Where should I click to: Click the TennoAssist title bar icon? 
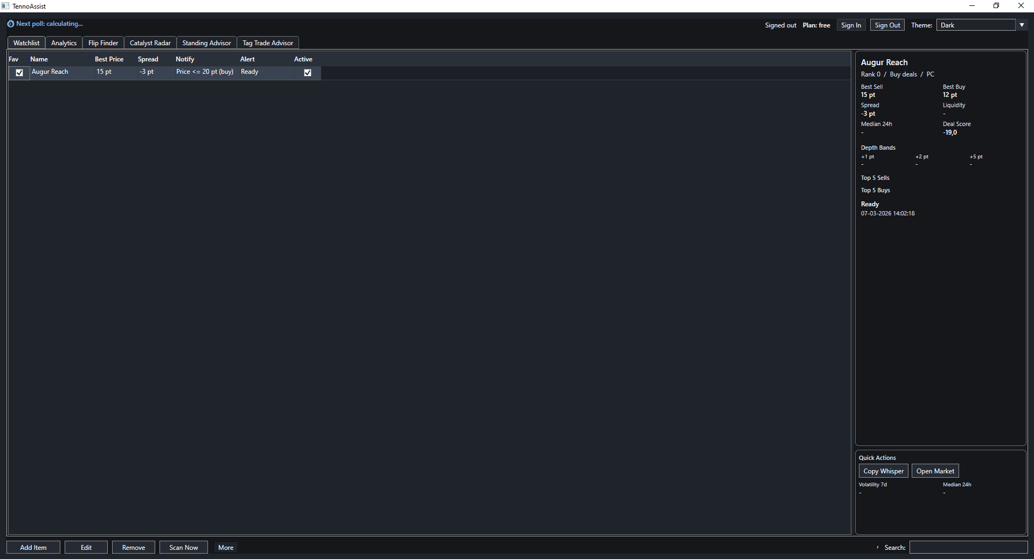tap(5, 6)
